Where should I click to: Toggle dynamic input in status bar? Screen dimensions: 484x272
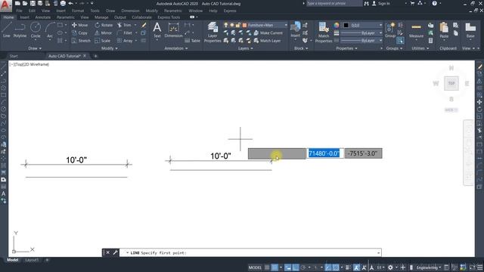(x=287, y=267)
